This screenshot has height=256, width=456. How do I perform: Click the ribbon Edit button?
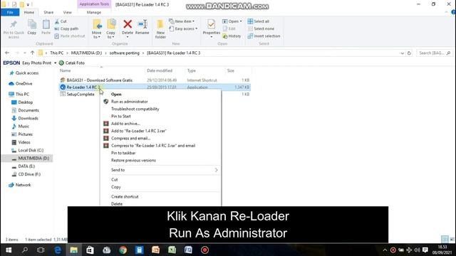pyautogui.click(x=229, y=28)
